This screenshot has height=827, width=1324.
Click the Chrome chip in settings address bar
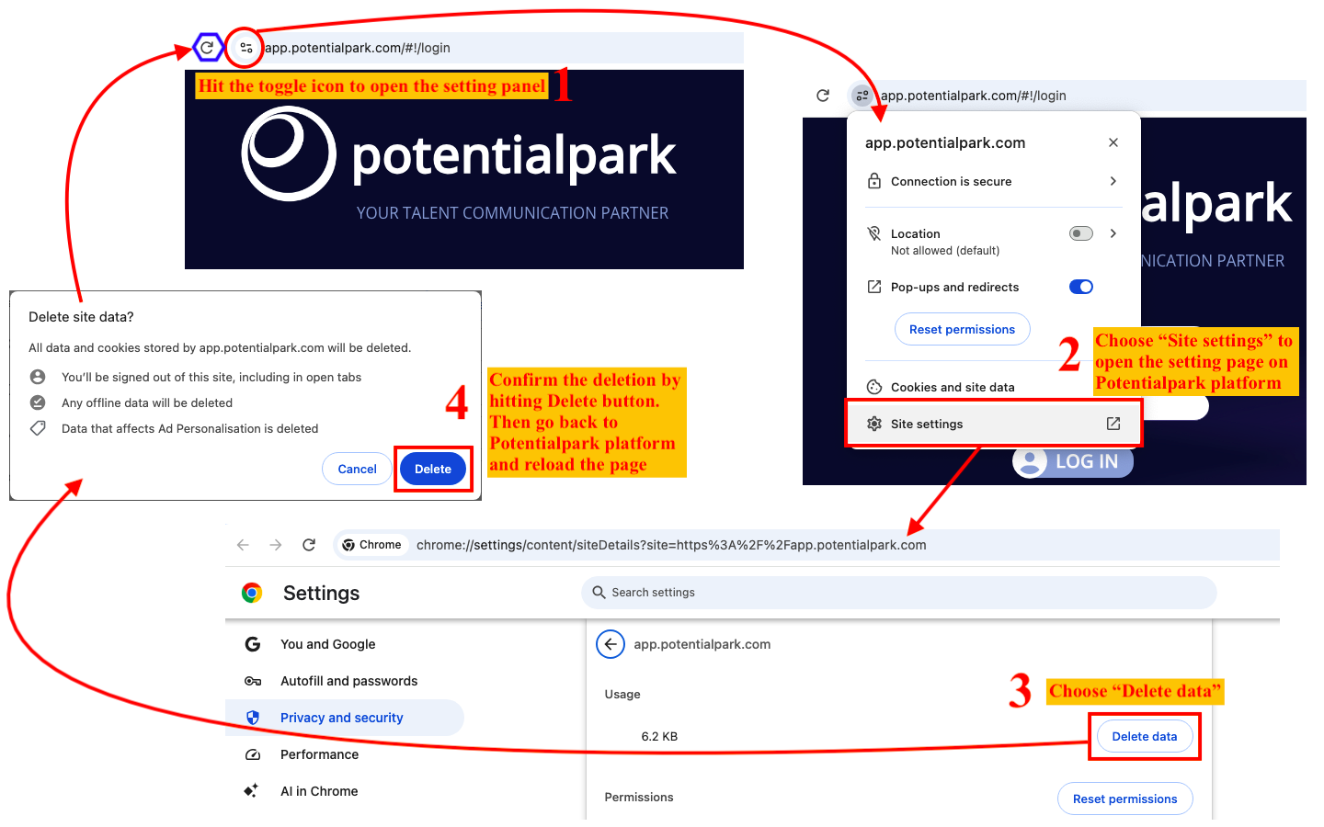371,545
